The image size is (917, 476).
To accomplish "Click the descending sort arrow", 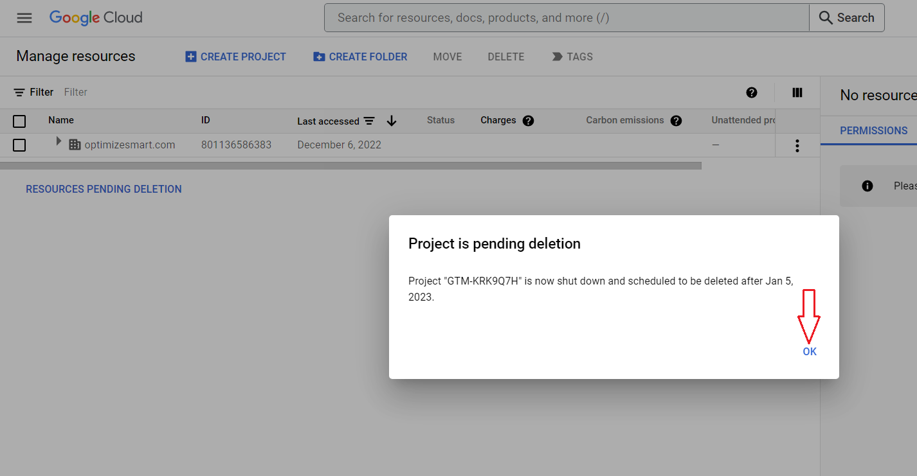I will point(392,121).
